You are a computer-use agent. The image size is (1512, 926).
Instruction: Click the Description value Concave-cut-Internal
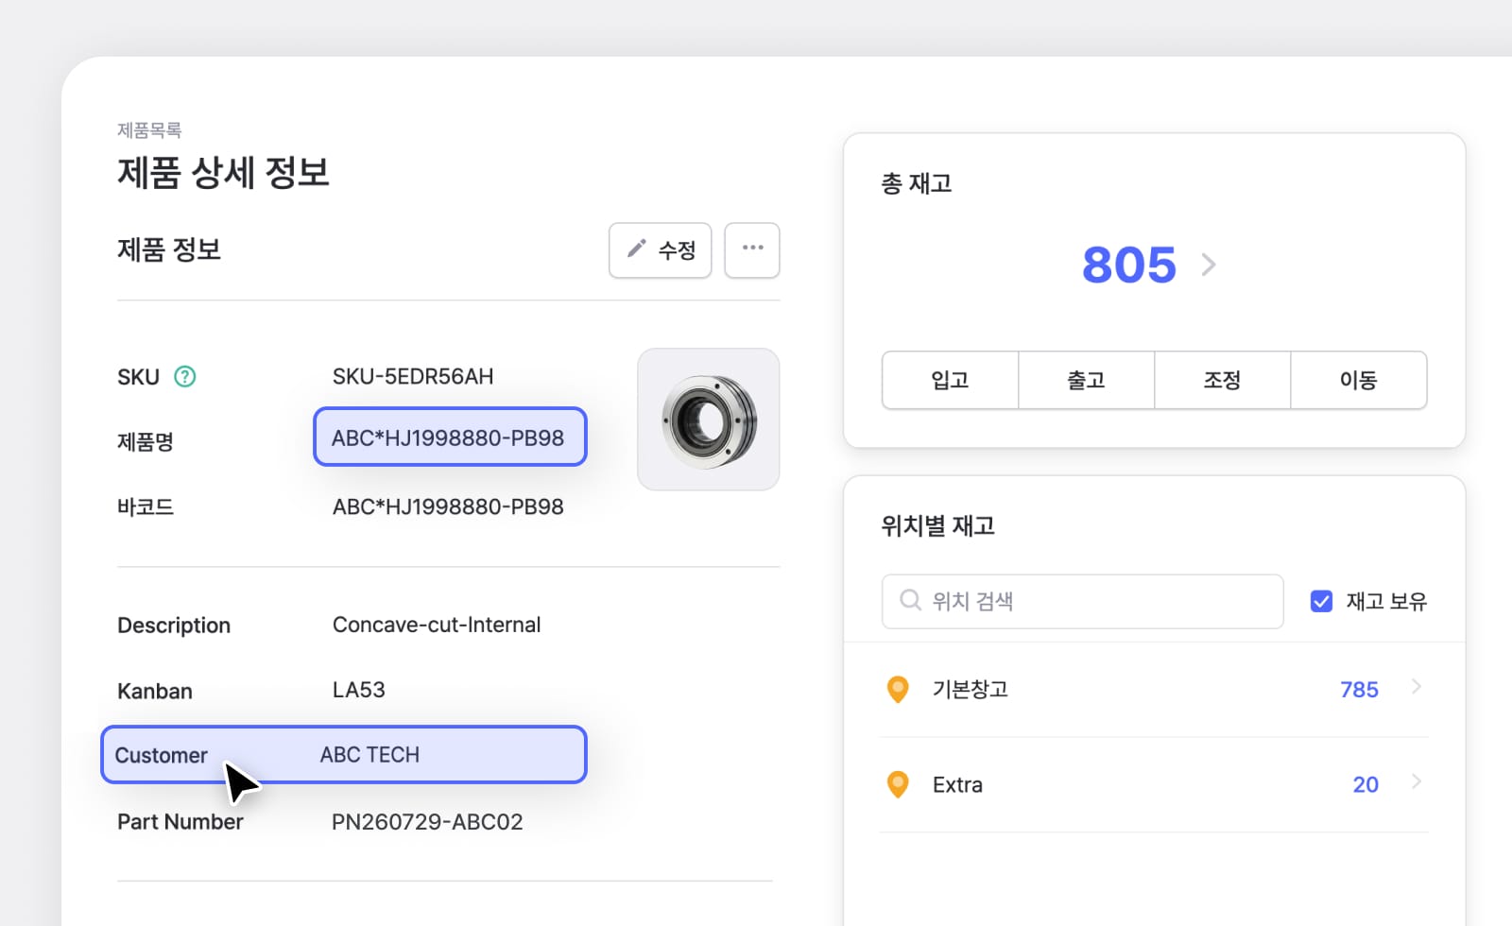(x=437, y=625)
